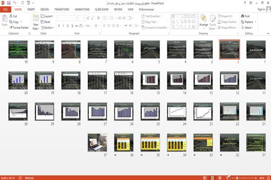This screenshot has width=271, height=180.
Task: Toggle text shadow formatting
Action: (72, 26)
